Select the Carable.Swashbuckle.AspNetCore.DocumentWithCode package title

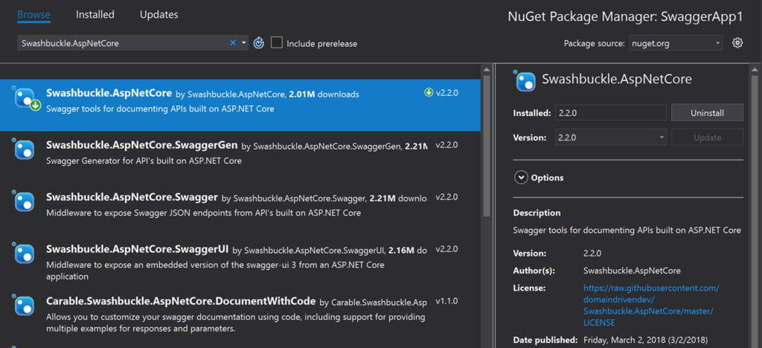(x=181, y=301)
